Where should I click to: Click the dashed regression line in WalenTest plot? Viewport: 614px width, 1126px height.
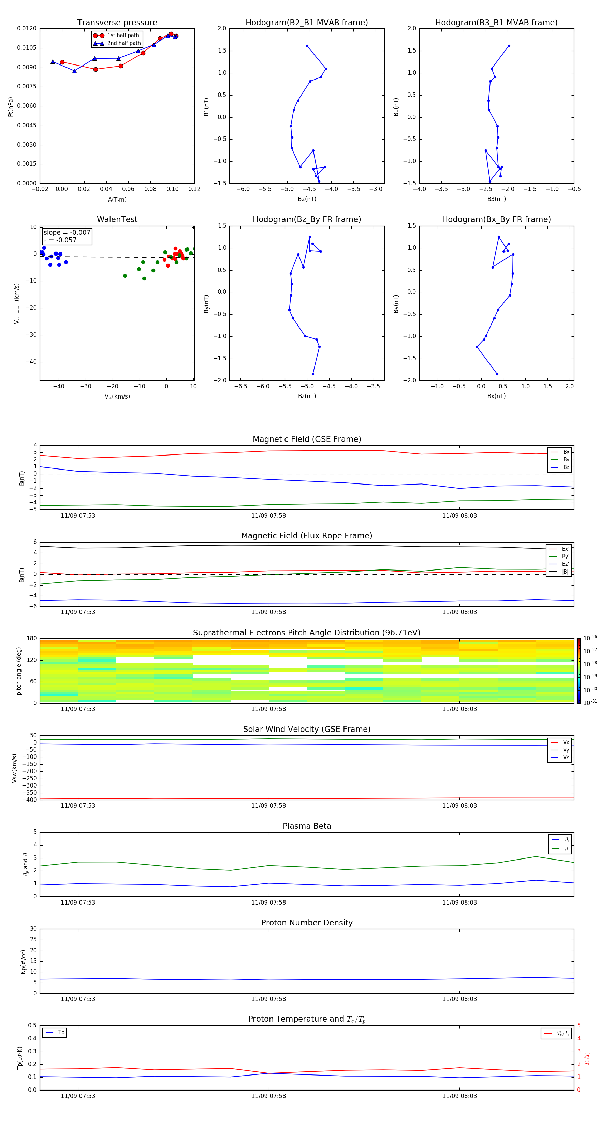point(117,257)
